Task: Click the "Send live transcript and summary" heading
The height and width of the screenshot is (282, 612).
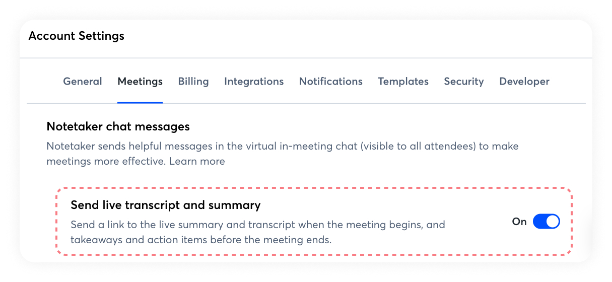Action: [x=166, y=205]
